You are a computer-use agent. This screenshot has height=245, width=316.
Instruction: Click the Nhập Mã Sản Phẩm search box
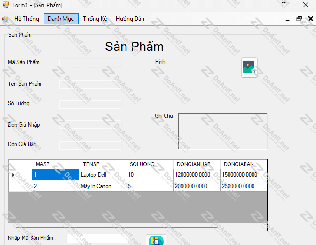[98, 238]
